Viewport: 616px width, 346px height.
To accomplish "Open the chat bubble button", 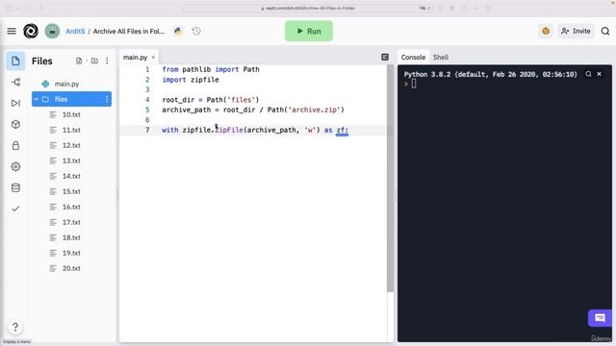I will point(600,318).
